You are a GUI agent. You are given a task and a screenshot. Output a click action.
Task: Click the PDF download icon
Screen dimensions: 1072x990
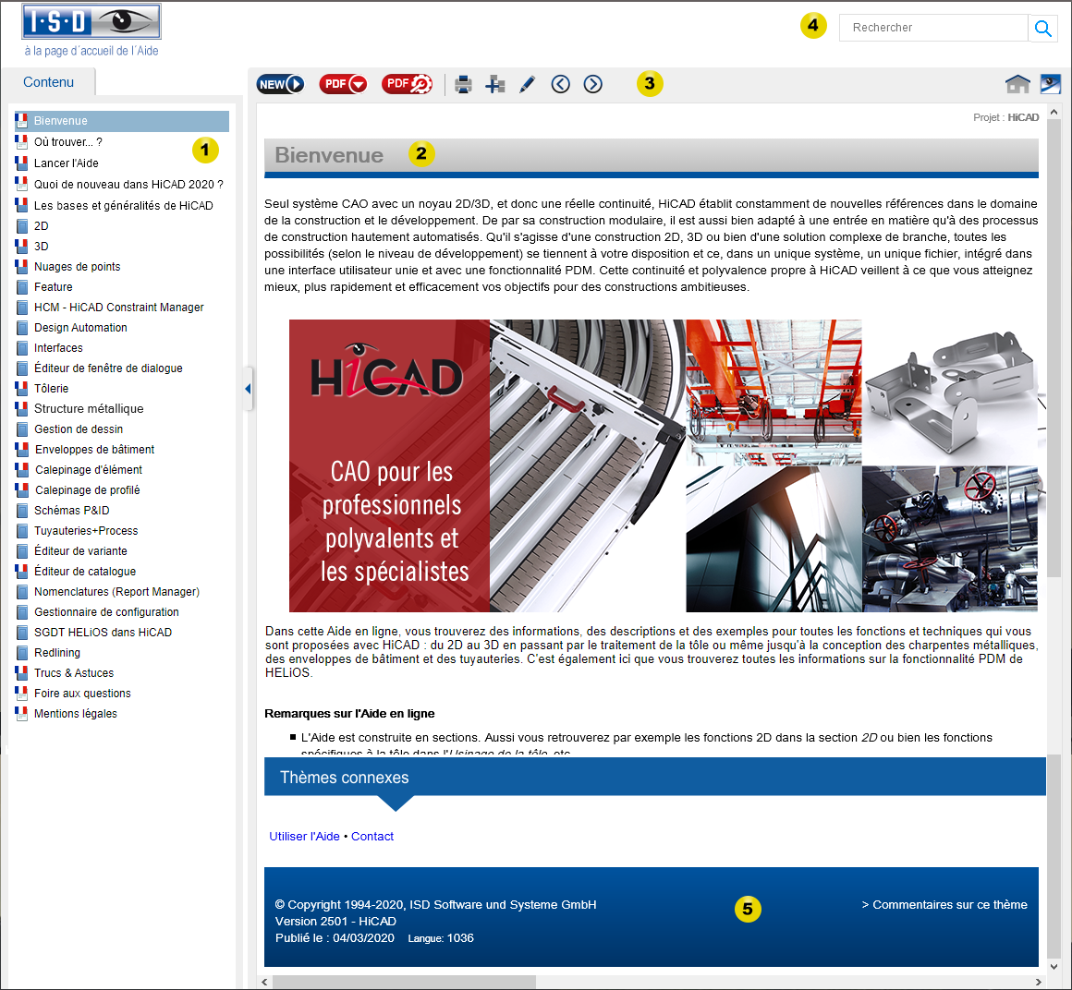click(x=343, y=84)
